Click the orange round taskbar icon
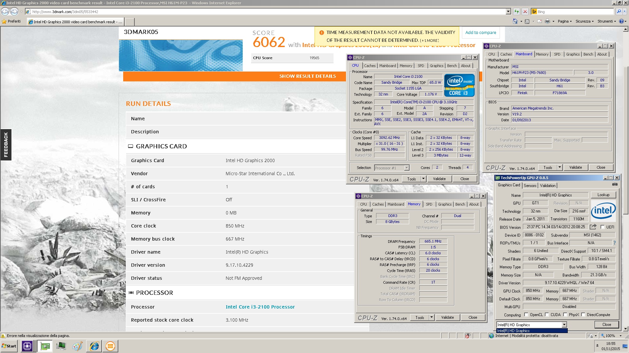 [x=110, y=346]
